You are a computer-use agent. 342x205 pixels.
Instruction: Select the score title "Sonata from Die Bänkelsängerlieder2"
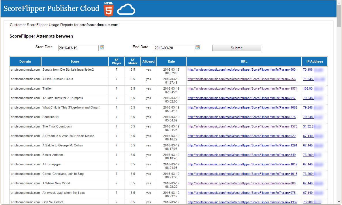[x=68, y=70]
